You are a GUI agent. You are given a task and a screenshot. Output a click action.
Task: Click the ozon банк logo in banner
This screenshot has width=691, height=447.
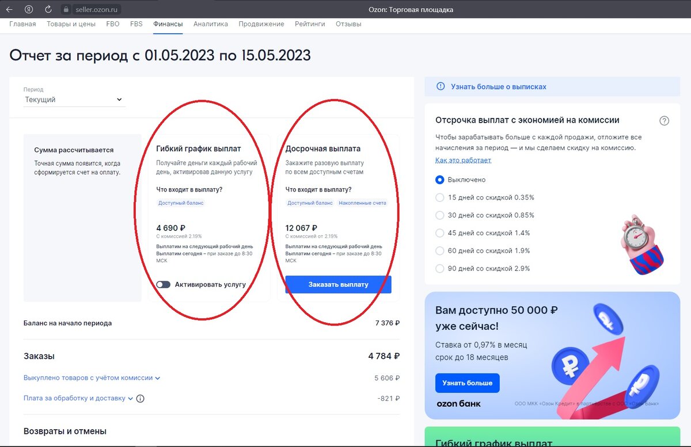point(458,403)
